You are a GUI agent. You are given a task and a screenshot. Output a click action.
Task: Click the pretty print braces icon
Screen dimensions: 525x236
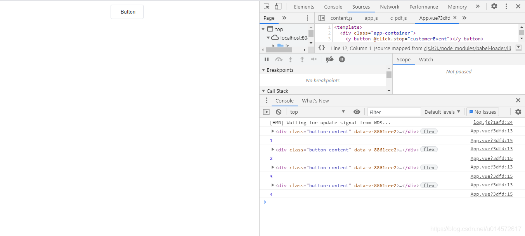pos(322,48)
